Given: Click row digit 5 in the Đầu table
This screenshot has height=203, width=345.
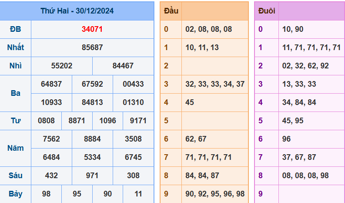Looking at the screenshot, I should (166, 121).
